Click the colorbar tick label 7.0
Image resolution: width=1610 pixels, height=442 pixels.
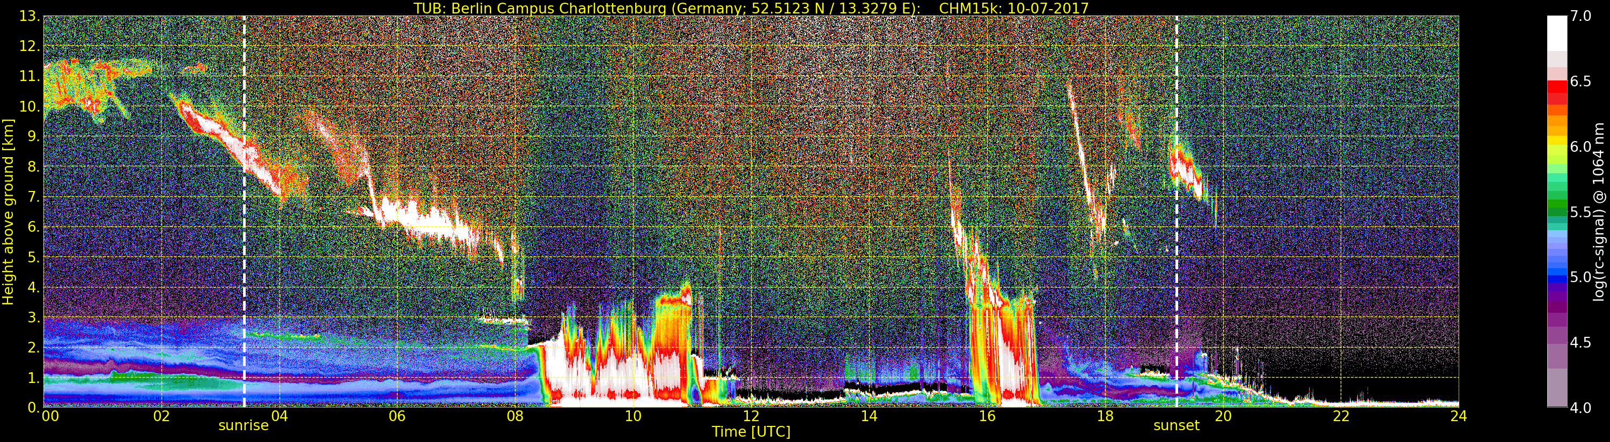click(1581, 16)
